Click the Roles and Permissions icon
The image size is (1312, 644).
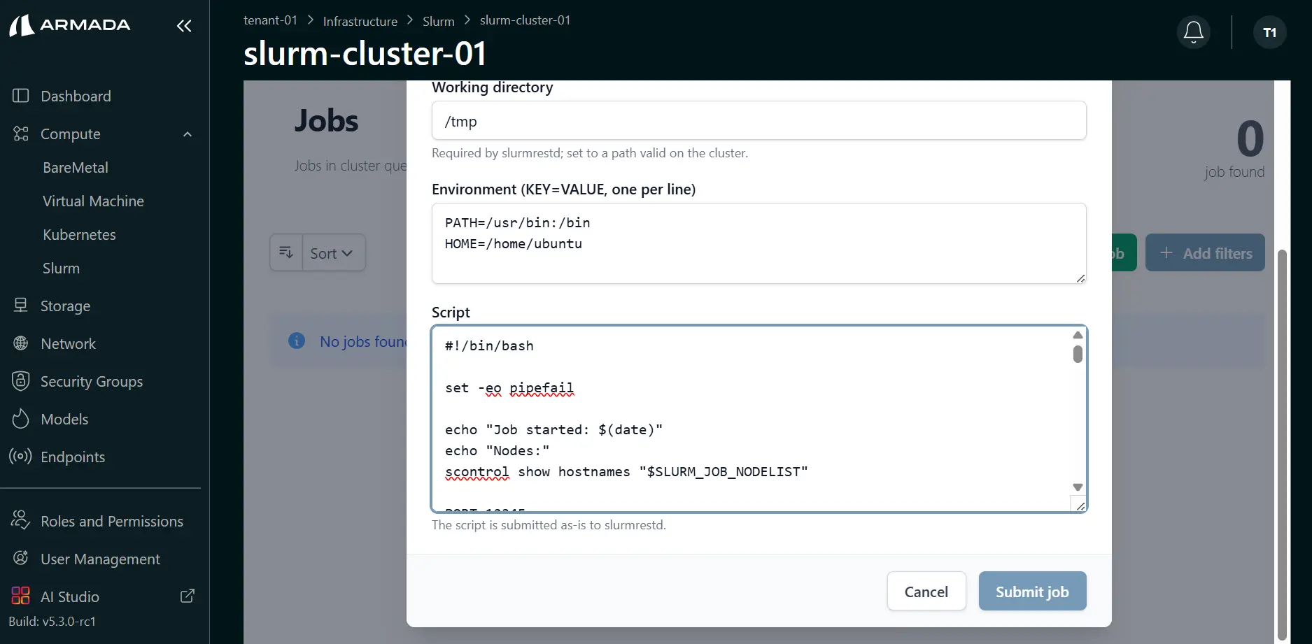tap(21, 520)
